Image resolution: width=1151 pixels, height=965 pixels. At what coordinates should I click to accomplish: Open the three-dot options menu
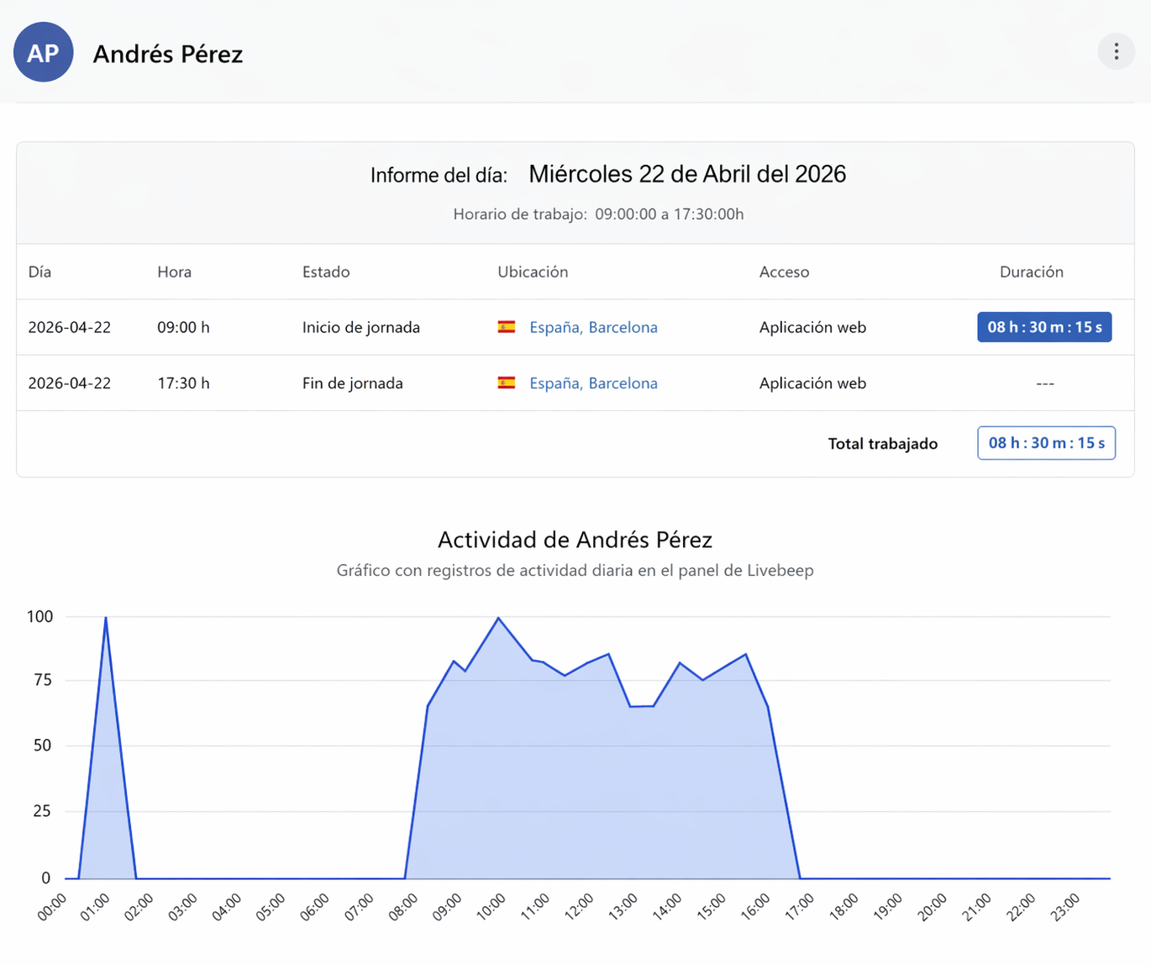[x=1116, y=52]
